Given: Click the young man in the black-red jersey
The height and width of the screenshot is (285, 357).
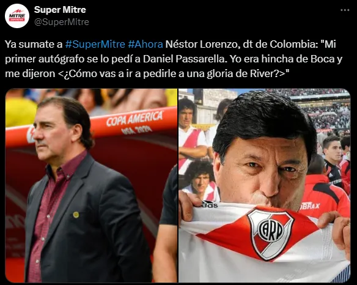Looking at the screenshot, I should coord(334,160).
